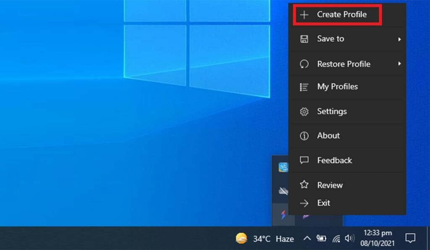Open the battery status icon
Image resolution: width=430 pixels, height=250 pixels.
point(321,239)
